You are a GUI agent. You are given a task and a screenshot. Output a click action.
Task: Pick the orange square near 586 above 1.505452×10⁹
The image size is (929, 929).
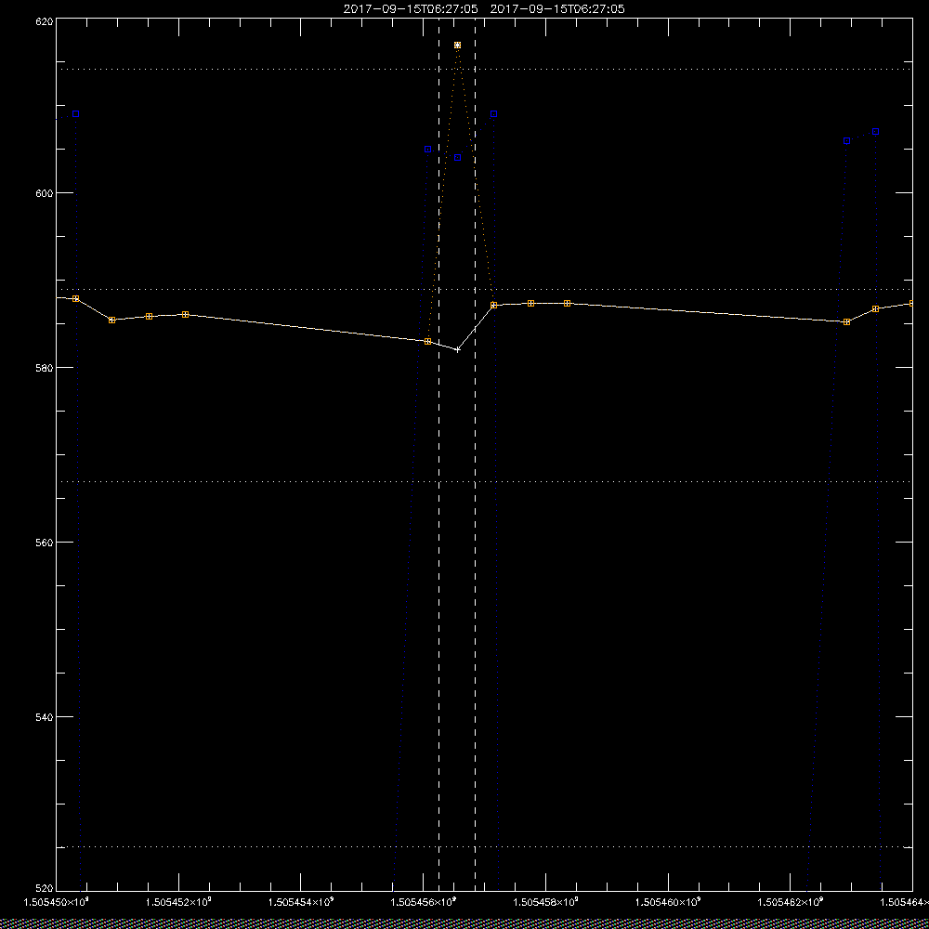(186, 315)
